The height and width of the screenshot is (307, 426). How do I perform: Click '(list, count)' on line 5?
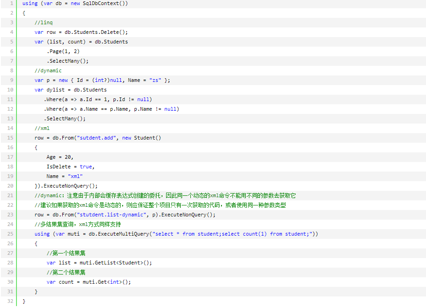coord(66,42)
